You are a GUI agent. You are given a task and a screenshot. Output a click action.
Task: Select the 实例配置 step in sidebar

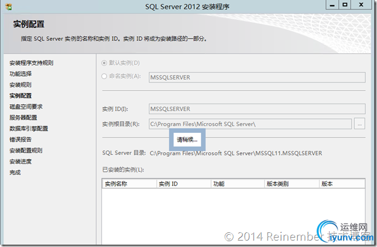[20, 96]
